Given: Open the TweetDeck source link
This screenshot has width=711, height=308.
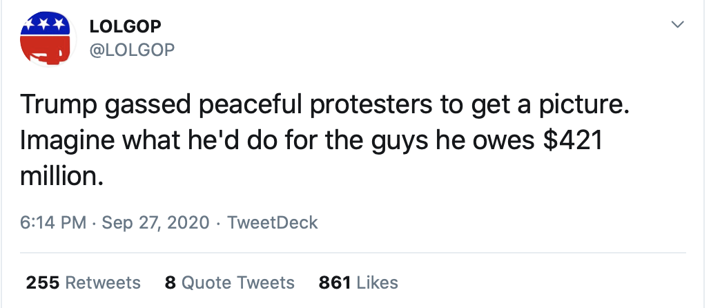Looking at the screenshot, I should [272, 223].
